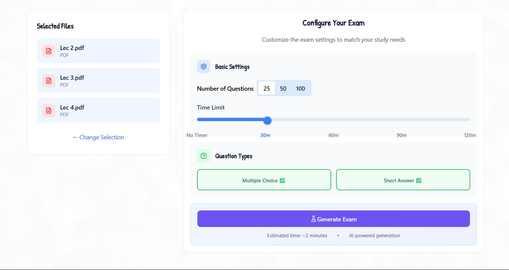Click the PDF icon beside Lec 2.pdf
The image size is (509, 270).
49,51
